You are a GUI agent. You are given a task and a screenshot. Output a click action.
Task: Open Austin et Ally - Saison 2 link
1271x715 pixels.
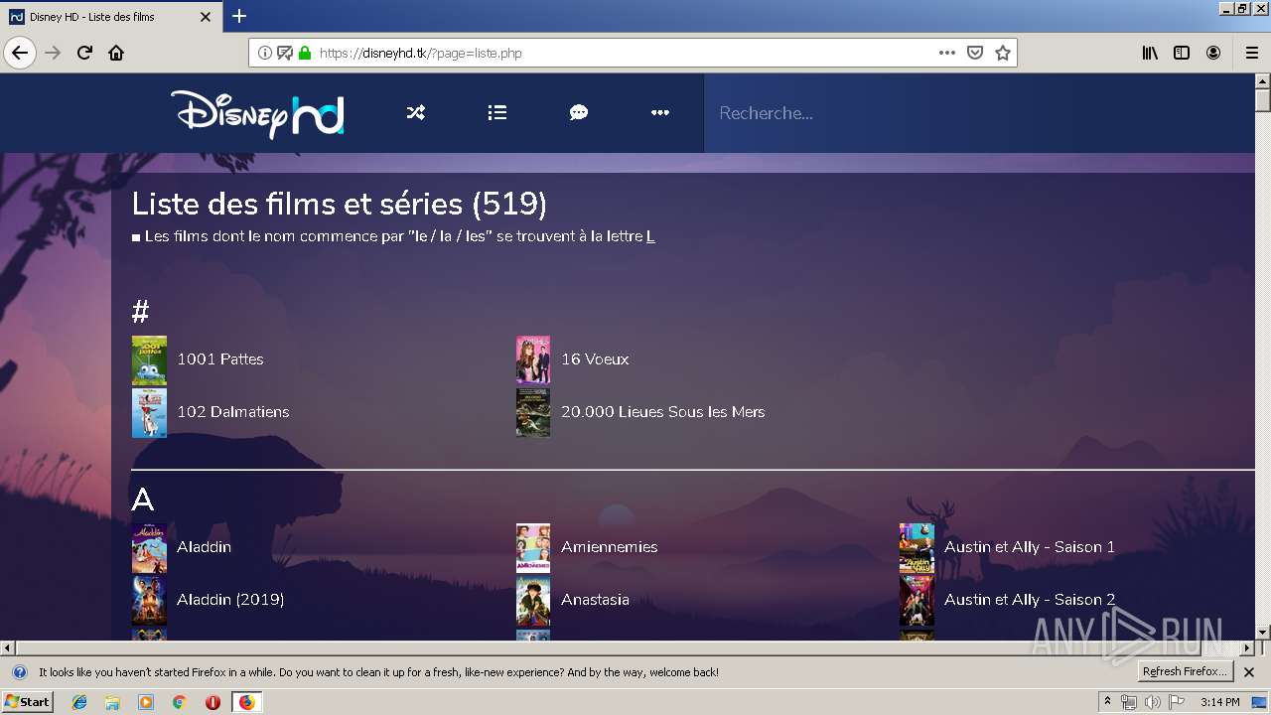tap(1030, 600)
